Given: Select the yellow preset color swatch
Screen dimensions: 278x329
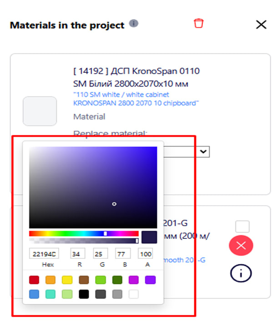Looking at the screenshot, I should click(67, 280).
